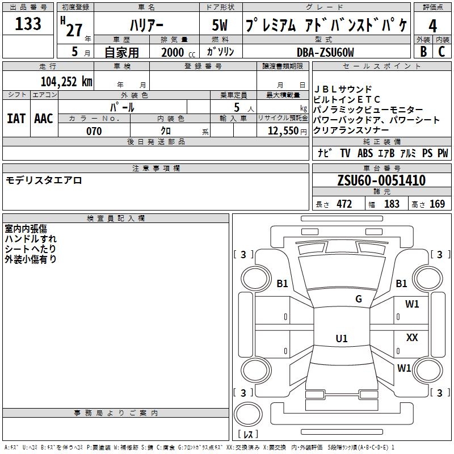The width and height of the screenshot is (454, 454).
Task: Click the lot number 133
Action: pos(28,24)
